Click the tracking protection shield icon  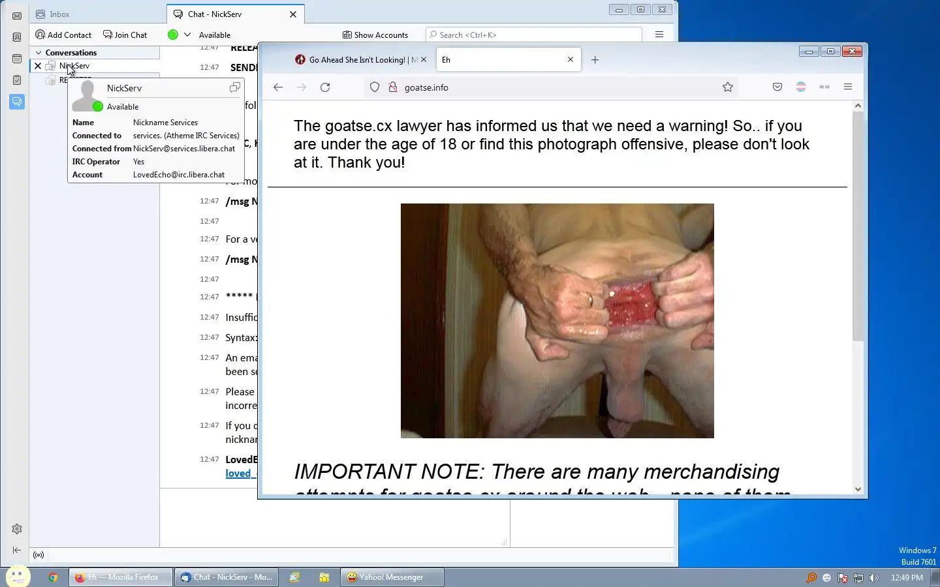[375, 87]
